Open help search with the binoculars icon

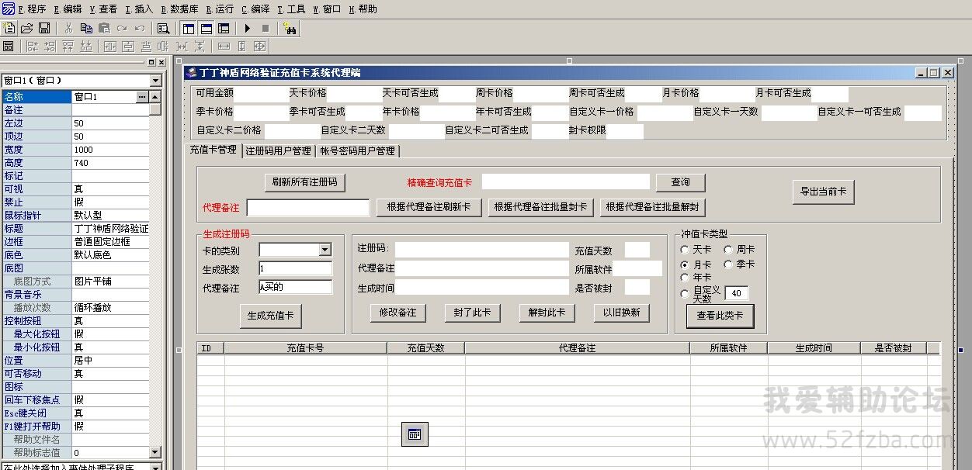pos(290,28)
